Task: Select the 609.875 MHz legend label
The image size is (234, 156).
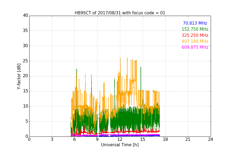Action: 195,47
